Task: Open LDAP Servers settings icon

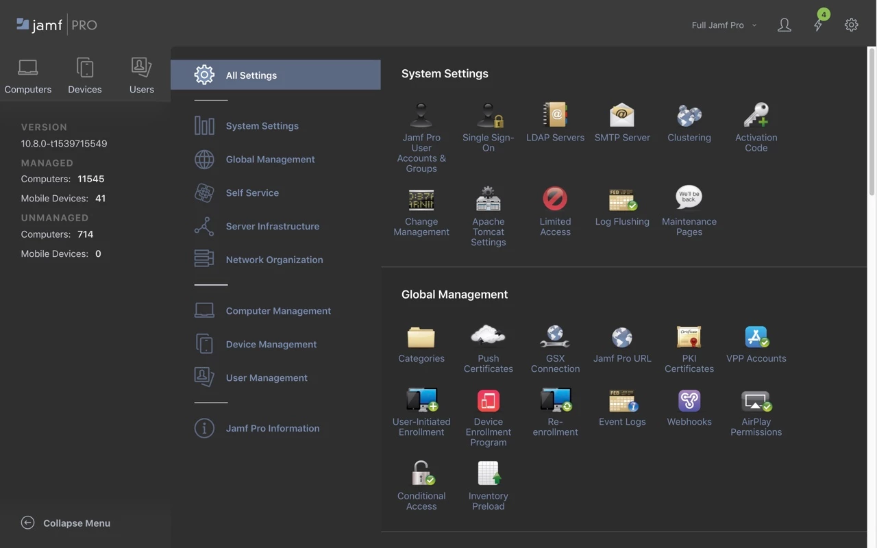Action: pyautogui.click(x=555, y=115)
